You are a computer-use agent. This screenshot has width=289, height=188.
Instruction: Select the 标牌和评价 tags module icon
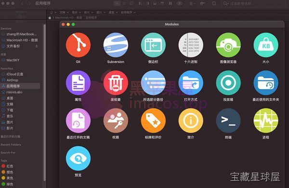[153, 121]
